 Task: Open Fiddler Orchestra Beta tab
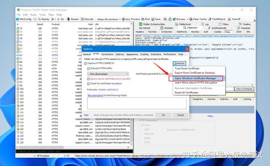tap(152, 24)
